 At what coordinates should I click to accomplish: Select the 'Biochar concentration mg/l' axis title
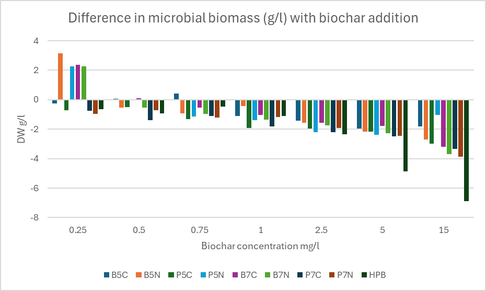[x=260, y=245]
